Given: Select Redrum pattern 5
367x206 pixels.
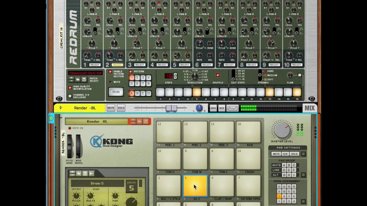Looking at the screenshot, I should click(132, 84).
